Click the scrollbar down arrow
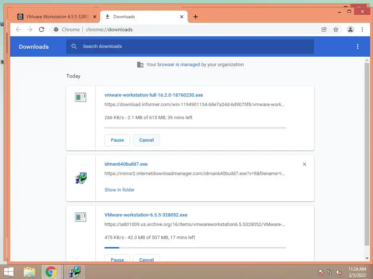This screenshot has width=373, height=279. click(367, 258)
